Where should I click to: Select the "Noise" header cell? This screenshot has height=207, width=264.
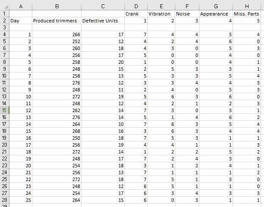(x=187, y=14)
